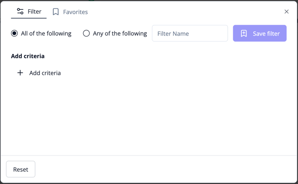Click the underline beneath the Filter tab
The height and width of the screenshot is (184, 298).
(x=29, y=18)
